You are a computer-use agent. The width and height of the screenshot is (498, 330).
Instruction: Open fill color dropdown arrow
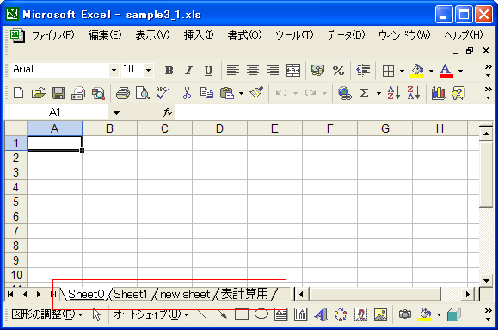coord(431,71)
